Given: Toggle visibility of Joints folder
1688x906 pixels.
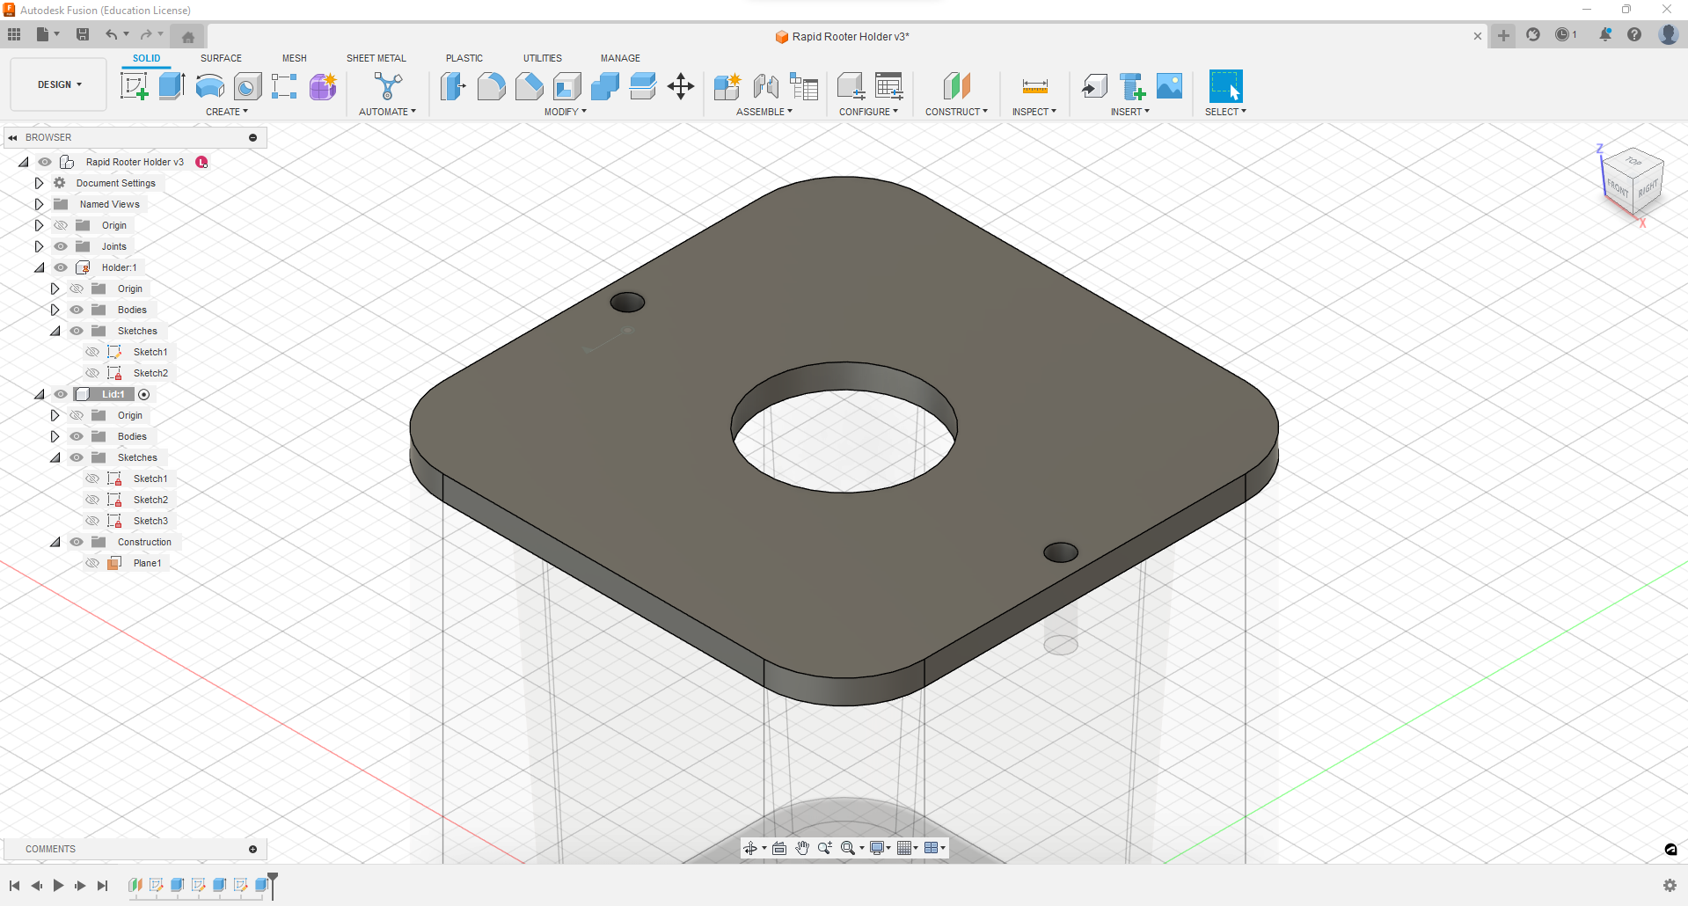Looking at the screenshot, I should (61, 246).
